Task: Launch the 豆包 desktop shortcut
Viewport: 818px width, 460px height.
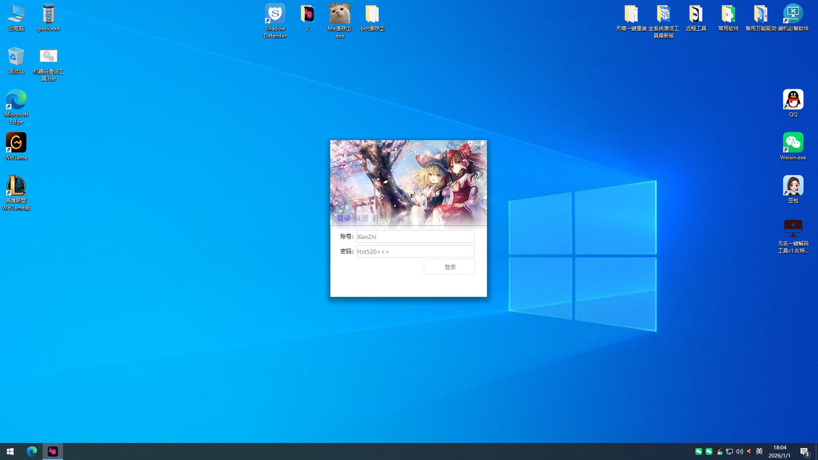Action: click(793, 189)
